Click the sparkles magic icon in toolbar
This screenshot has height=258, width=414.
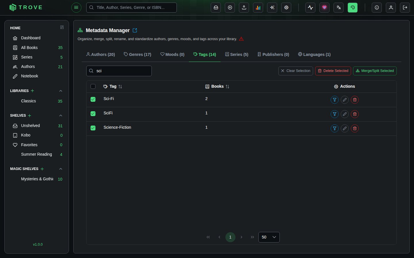[x=272, y=7]
